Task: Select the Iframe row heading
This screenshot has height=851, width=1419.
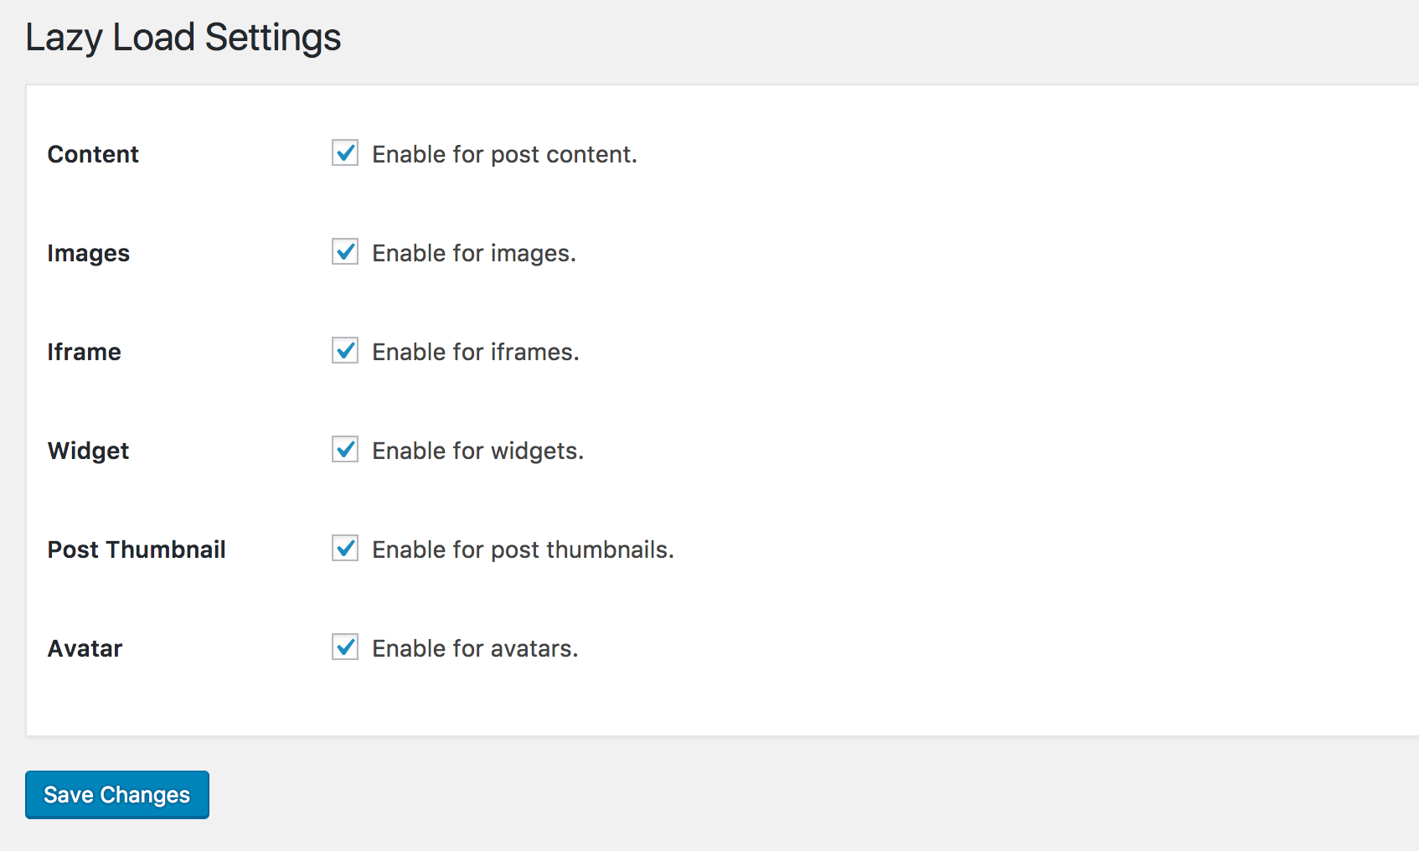Action: tap(84, 352)
